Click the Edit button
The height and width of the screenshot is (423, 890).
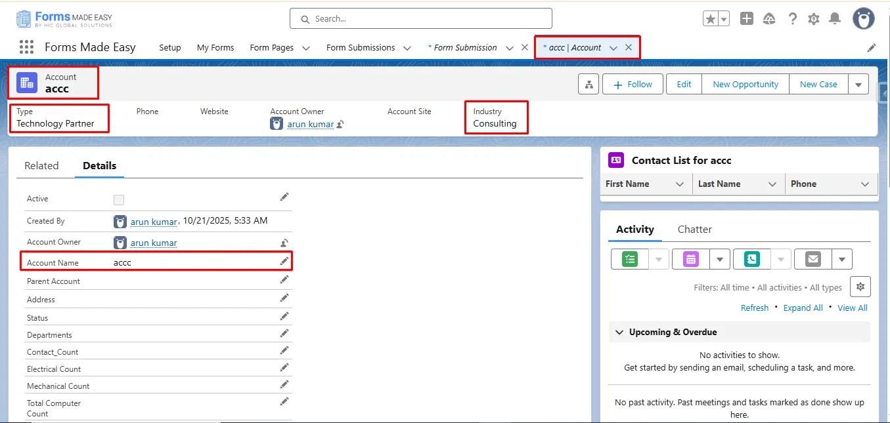pos(684,84)
